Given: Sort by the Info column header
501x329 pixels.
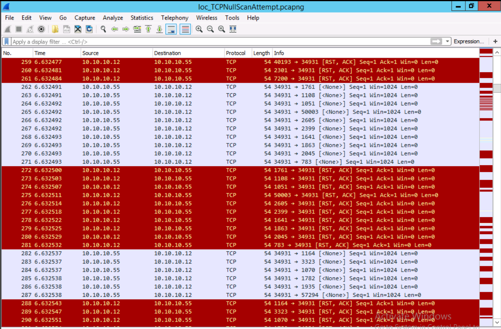Looking at the screenshot, I should click(375, 53).
